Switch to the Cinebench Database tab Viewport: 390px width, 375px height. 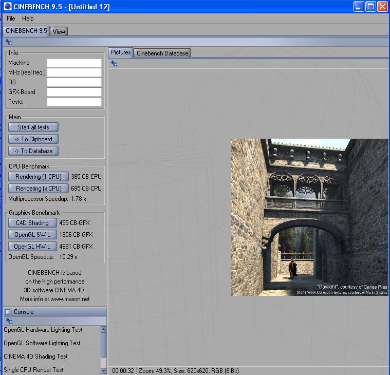(x=162, y=53)
